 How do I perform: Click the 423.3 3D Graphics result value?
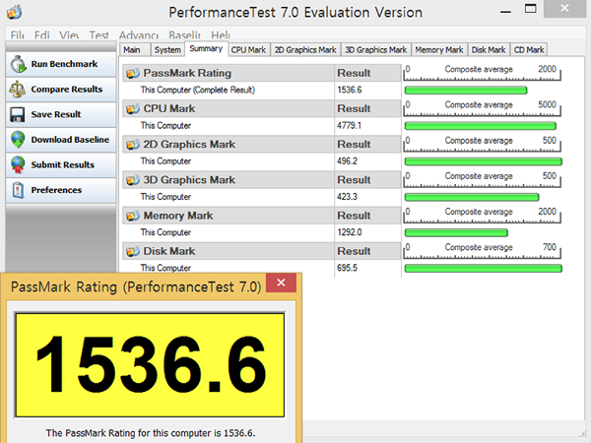coord(347,197)
